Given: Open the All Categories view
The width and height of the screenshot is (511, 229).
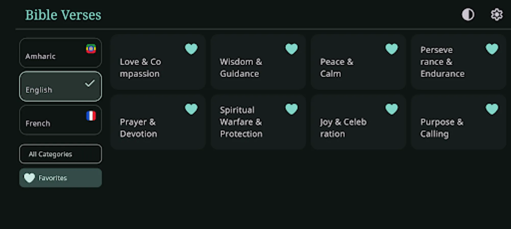Looking at the screenshot, I should [60, 154].
